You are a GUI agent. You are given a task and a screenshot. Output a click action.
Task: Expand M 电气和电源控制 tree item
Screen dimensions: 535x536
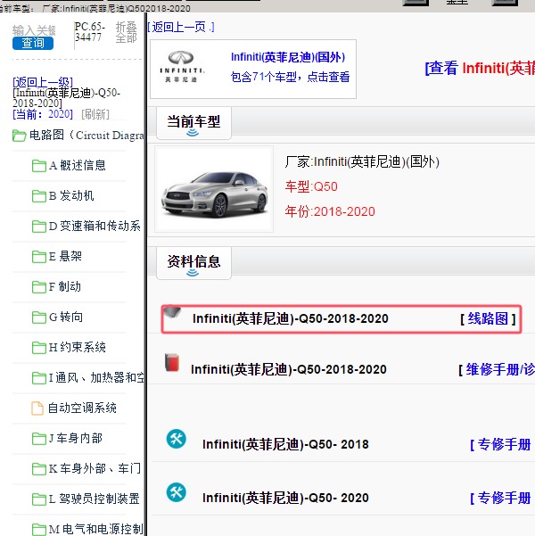[x=95, y=529]
